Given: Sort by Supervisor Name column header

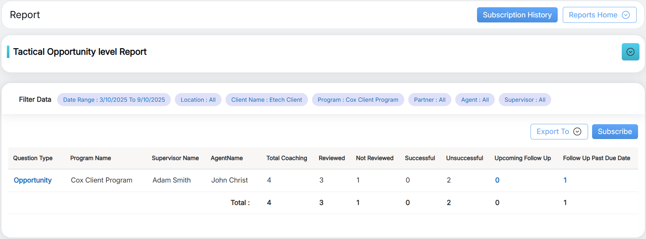Looking at the screenshot, I should 175,158.
